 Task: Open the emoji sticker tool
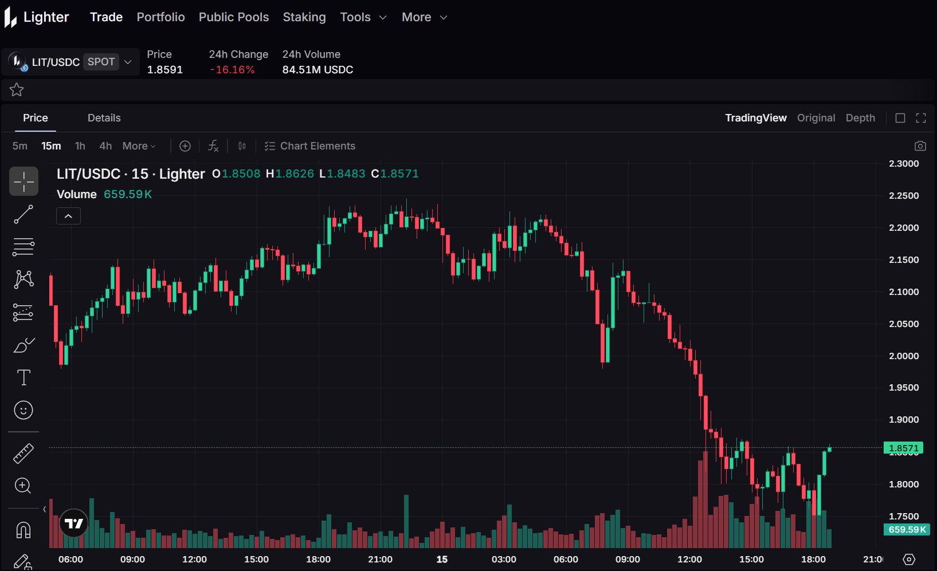point(23,410)
